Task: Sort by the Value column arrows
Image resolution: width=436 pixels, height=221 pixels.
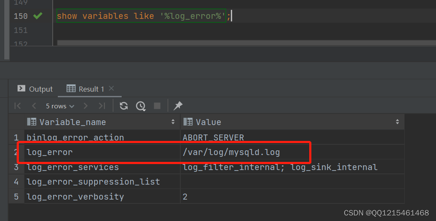Action: coord(397,122)
